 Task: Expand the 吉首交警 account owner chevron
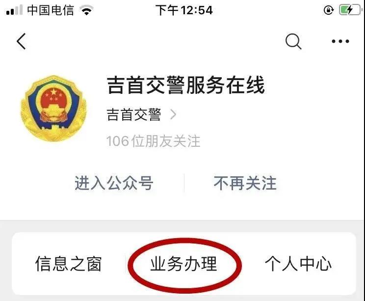coord(173,114)
